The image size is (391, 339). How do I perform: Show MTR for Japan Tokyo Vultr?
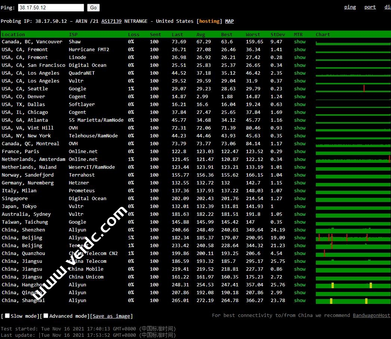pyautogui.click(x=299, y=206)
